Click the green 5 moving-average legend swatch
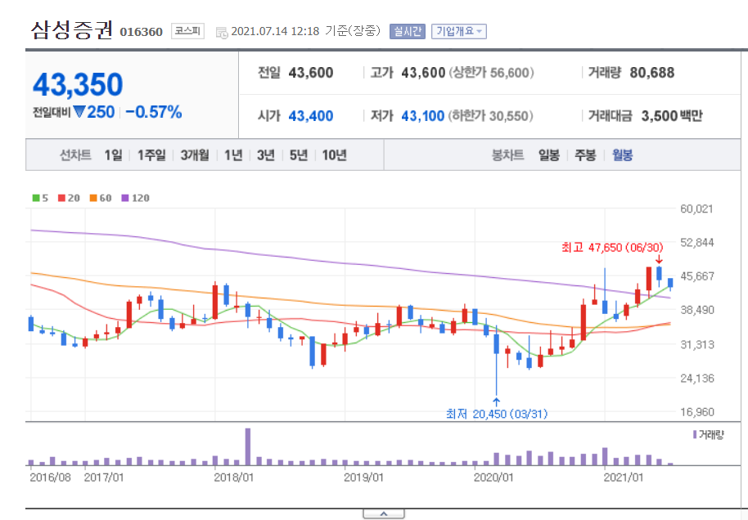The width and height of the screenshot is (748, 520). point(36,198)
